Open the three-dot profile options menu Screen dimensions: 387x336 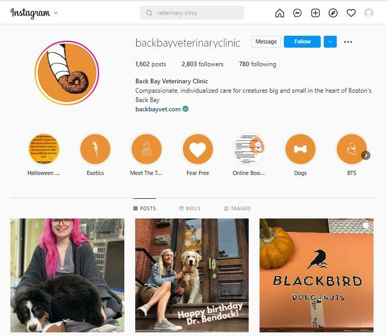(x=348, y=42)
